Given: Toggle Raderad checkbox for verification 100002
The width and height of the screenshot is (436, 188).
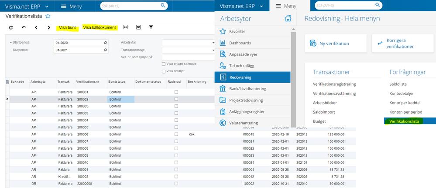Looking at the screenshot, I should coord(176,176).
